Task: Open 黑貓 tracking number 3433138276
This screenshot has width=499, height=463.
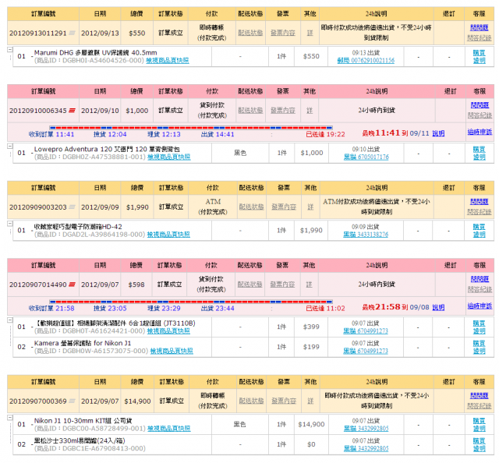Action: pyautogui.click(x=366, y=235)
